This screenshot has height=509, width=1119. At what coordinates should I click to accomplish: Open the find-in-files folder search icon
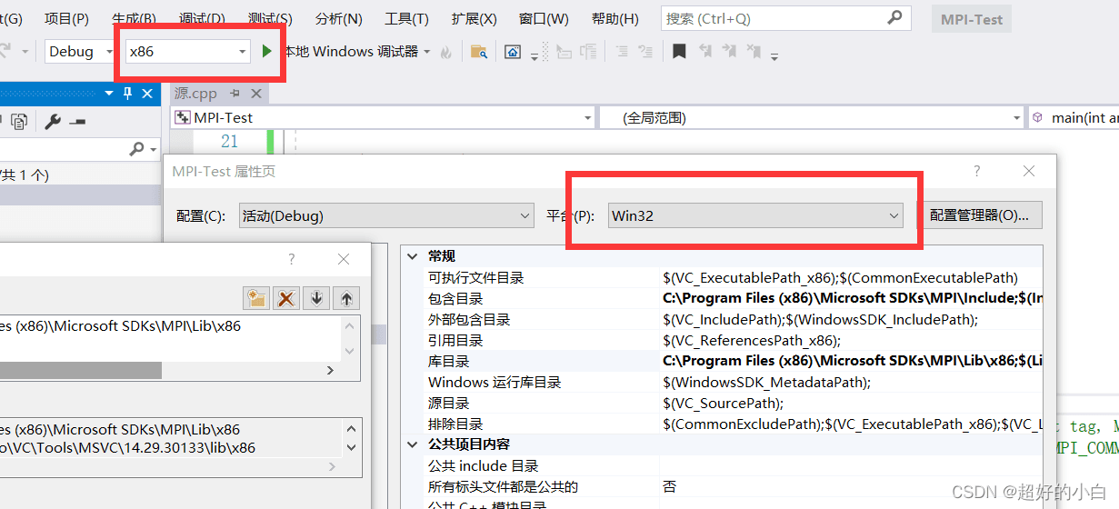point(479,52)
